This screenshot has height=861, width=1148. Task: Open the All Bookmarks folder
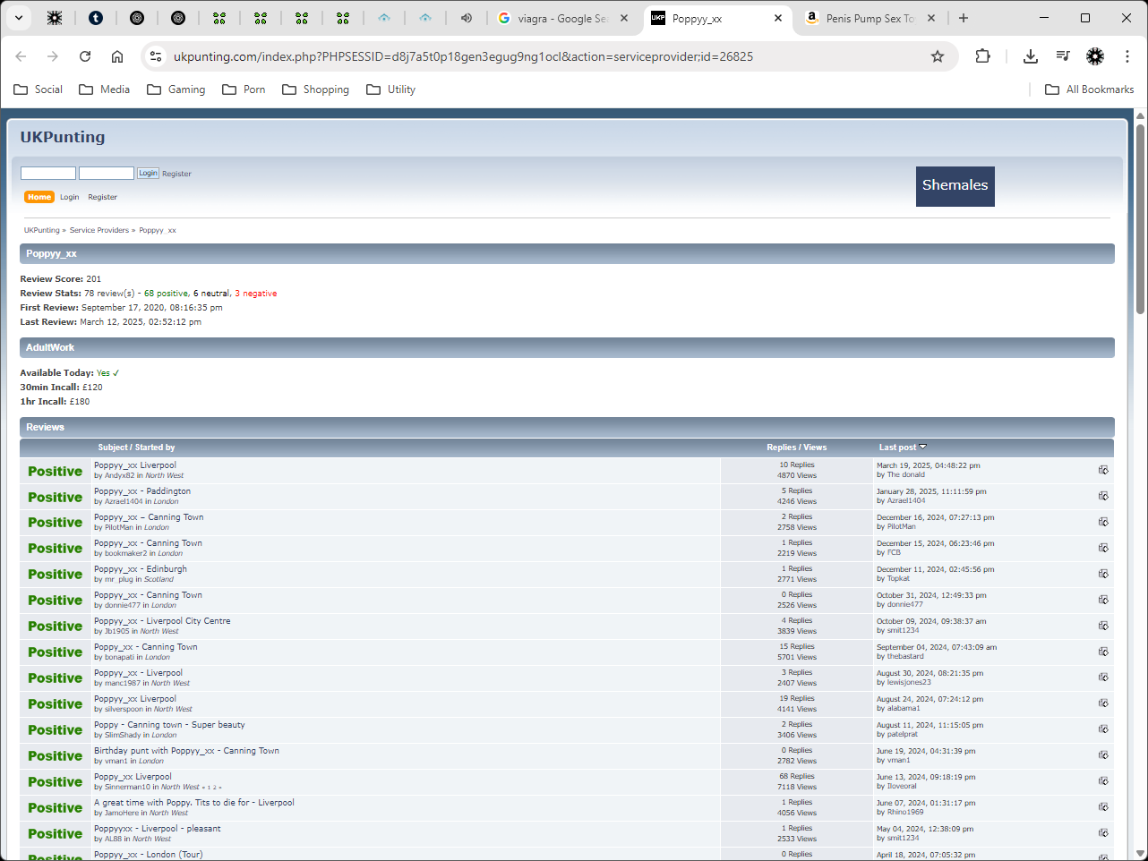pos(1090,90)
